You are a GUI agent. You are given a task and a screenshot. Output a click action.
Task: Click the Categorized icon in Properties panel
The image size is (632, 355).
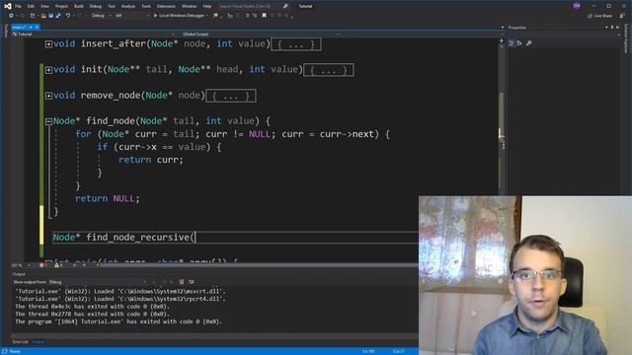512,43
